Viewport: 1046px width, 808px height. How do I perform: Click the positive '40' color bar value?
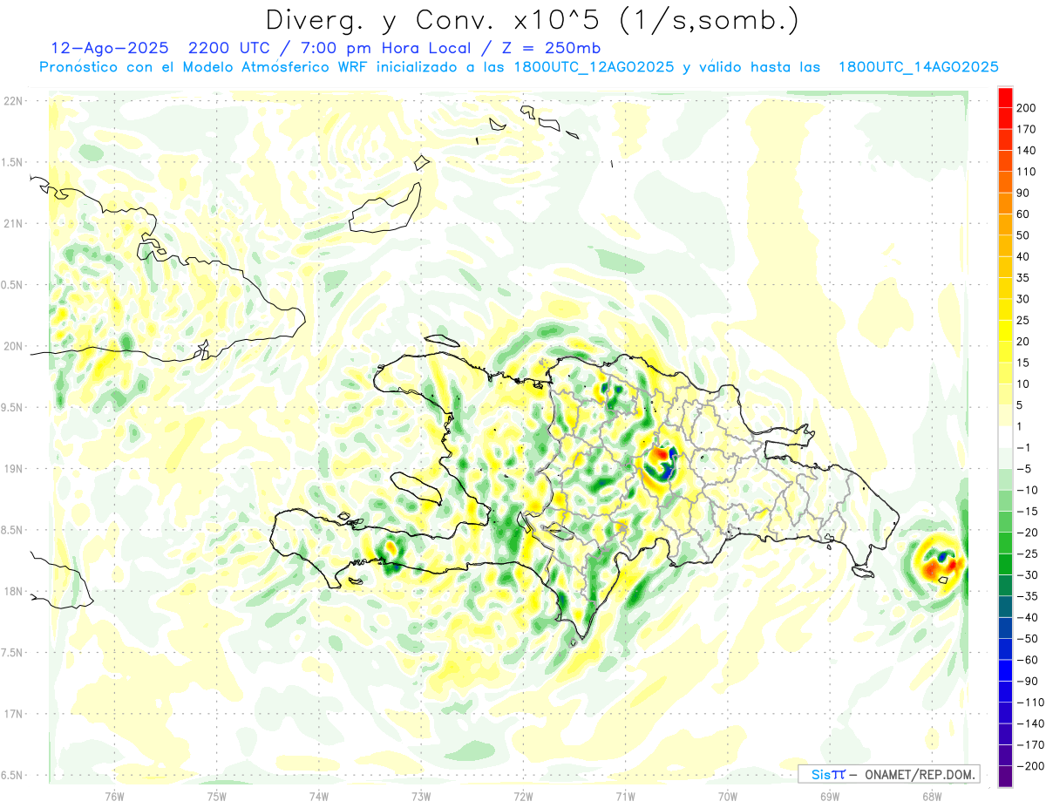coord(1024,257)
